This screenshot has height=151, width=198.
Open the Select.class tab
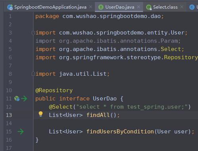pyautogui.click(x=165, y=7)
